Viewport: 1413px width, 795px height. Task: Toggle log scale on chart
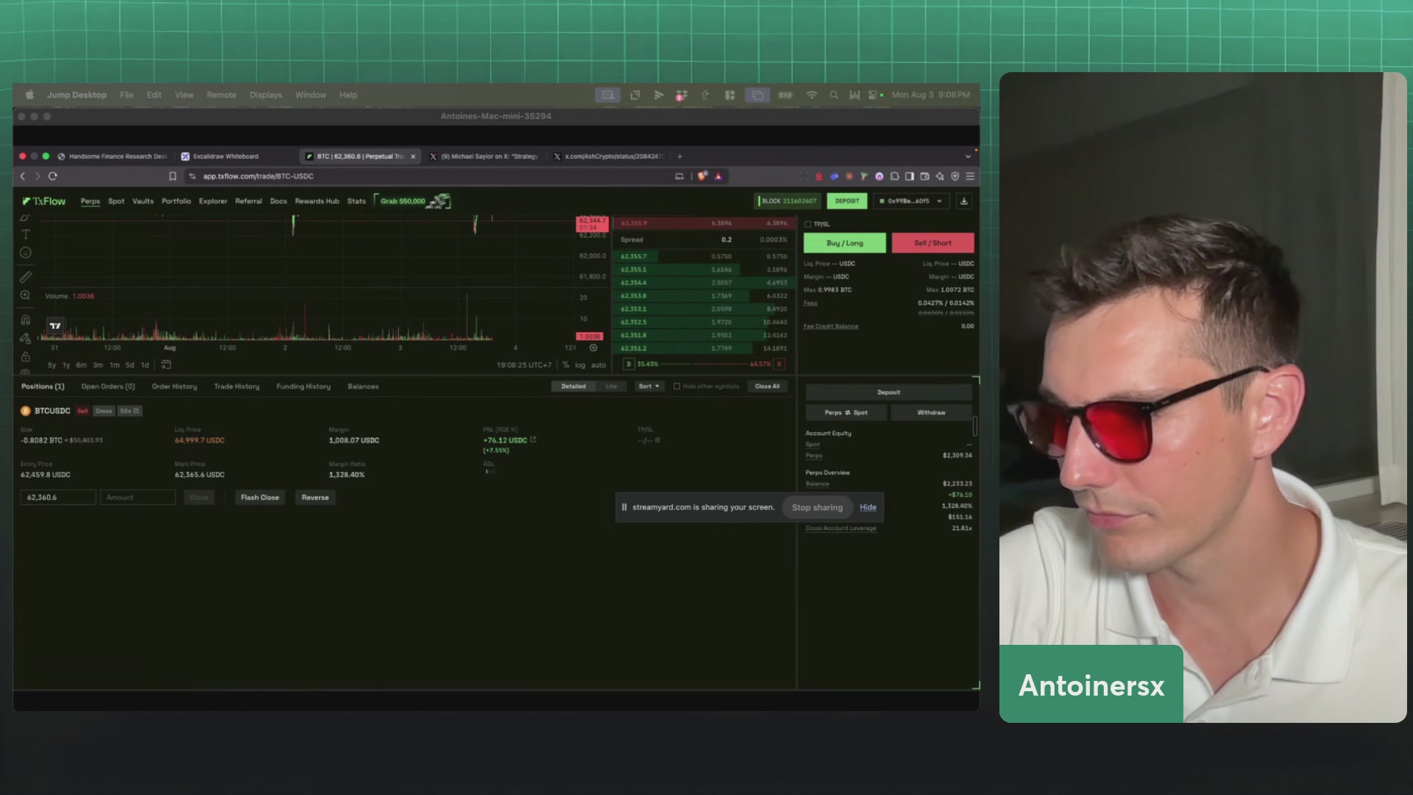pyautogui.click(x=580, y=365)
